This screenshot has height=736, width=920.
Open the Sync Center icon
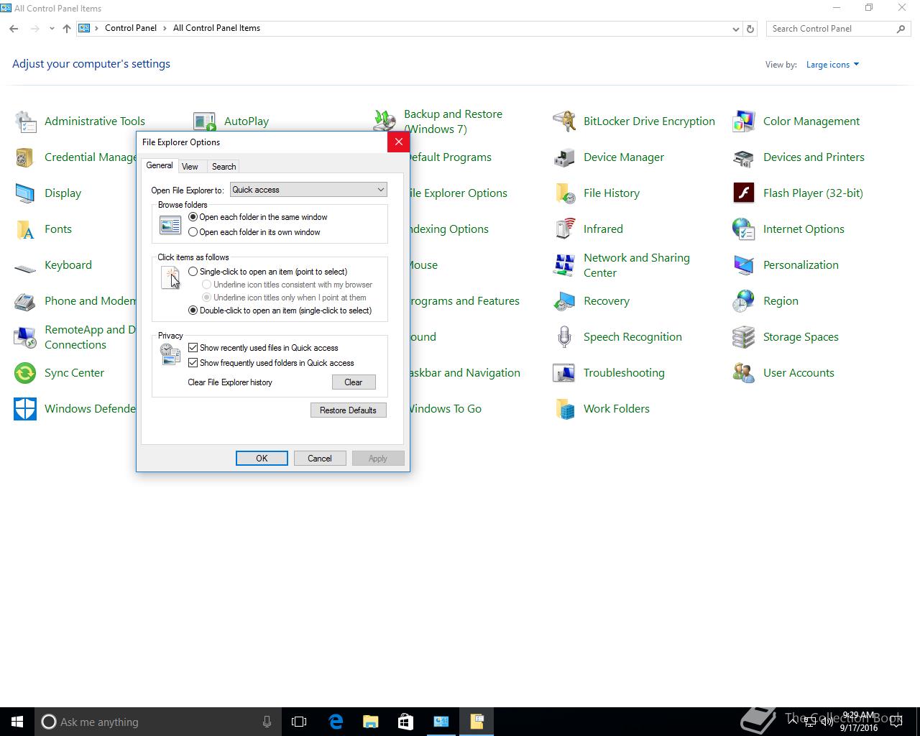(x=25, y=373)
